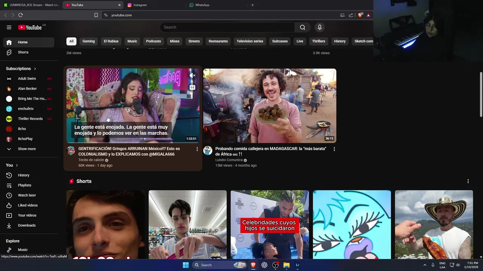
Task: Open the 8choPlay subscription
Action: point(29,139)
